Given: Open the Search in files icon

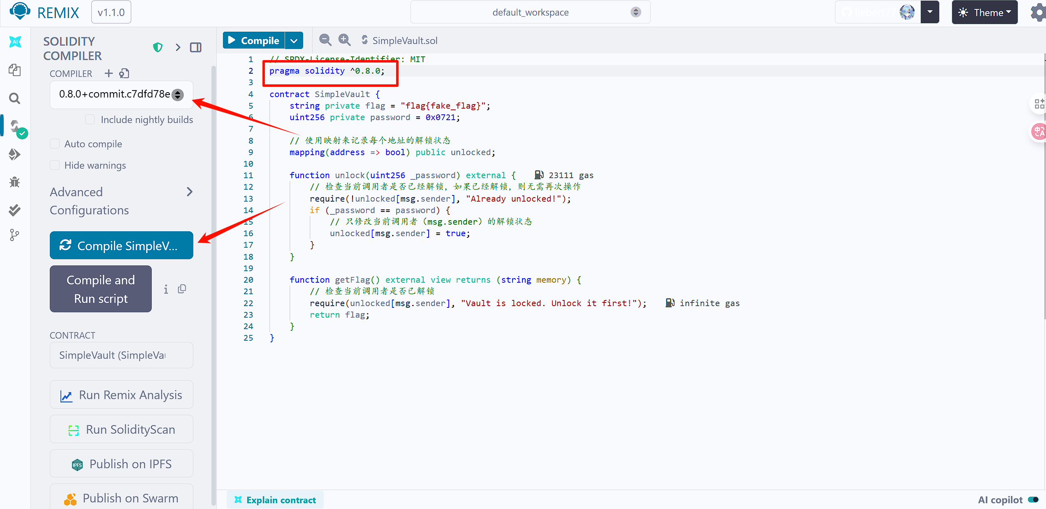Looking at the screenshot, I should (15, 98).
